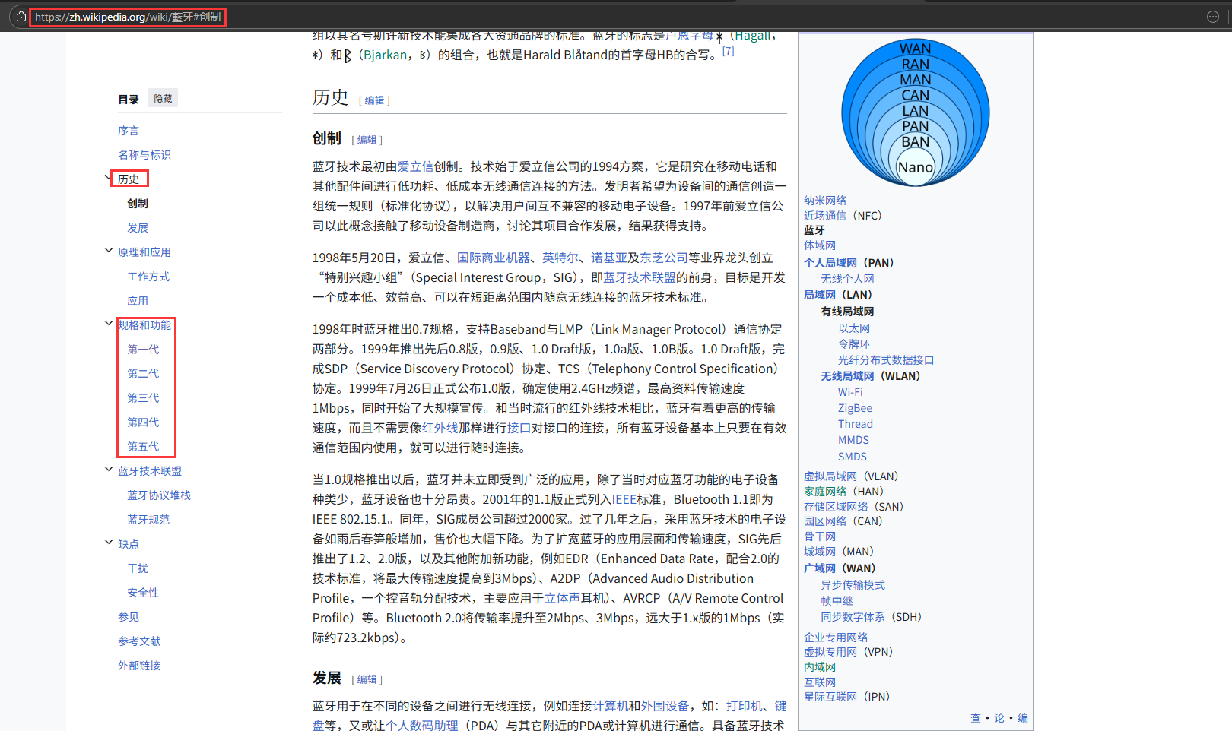Open 第五代 in contents

click(143, 447)
